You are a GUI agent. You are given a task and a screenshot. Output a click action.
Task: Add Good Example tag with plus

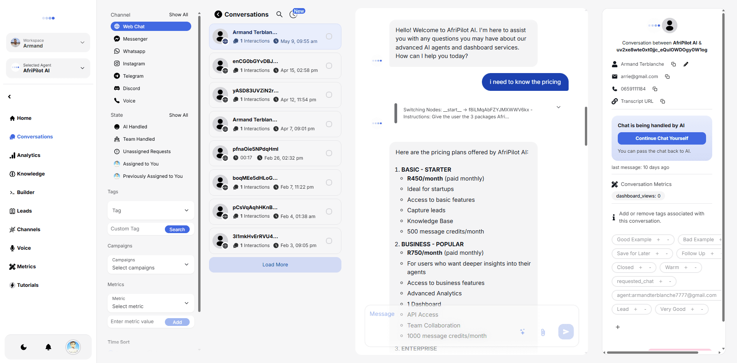coord(658,240)
